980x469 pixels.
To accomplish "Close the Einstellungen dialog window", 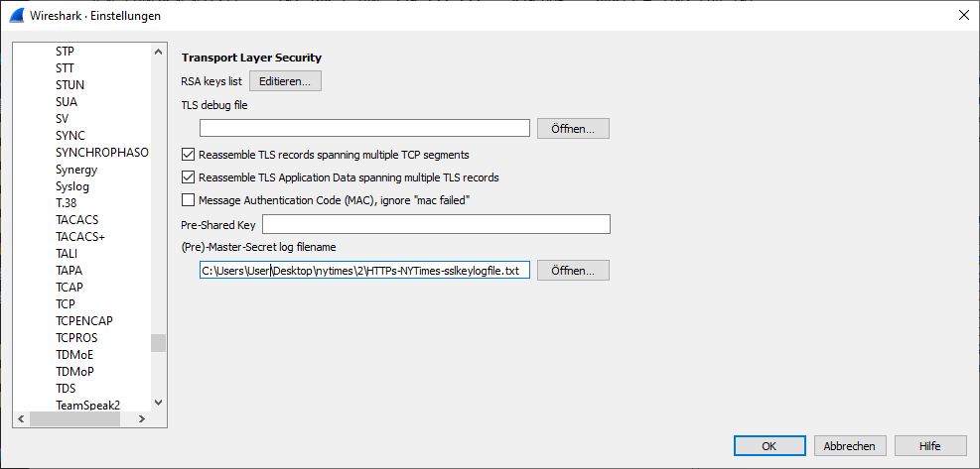I will [963, 16].
